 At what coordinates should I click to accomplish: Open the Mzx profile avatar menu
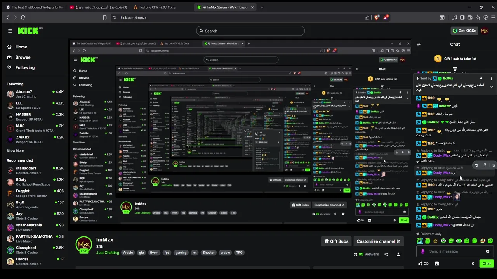point(485,31)
